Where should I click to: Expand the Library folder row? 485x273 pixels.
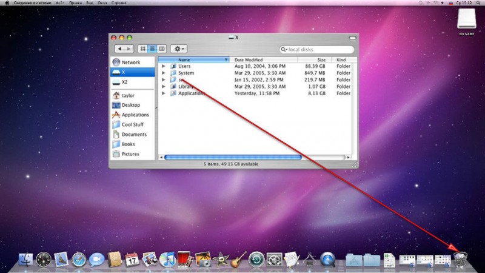(x=163, y=86)
